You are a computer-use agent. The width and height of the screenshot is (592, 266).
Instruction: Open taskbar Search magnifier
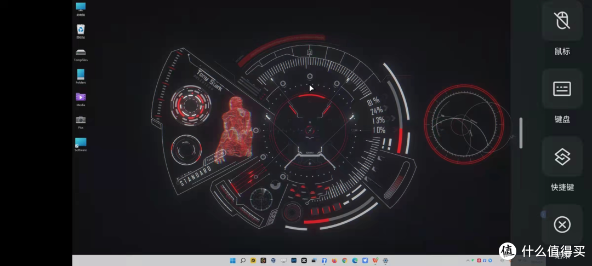tap(243, 261)
